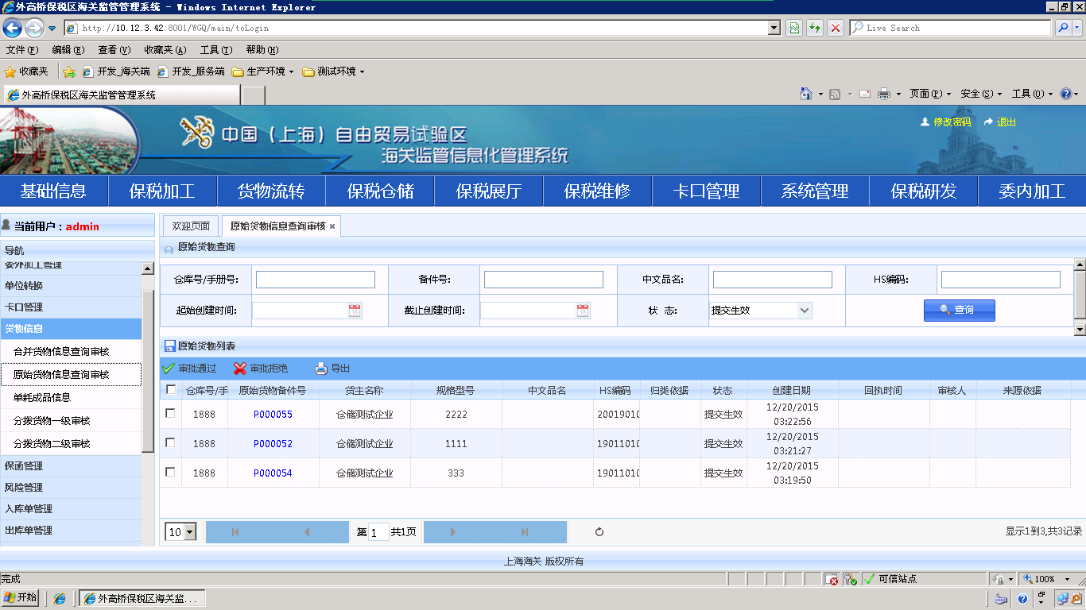Click the IE stop loading icon
Image resolution: width=1086 pixels, height=610 pixels.
tap(835, 28)
